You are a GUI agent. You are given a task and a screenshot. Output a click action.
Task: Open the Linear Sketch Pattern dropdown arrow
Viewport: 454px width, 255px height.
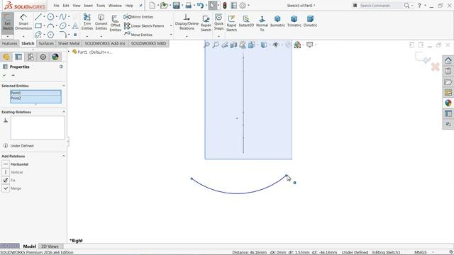(171, 25)
